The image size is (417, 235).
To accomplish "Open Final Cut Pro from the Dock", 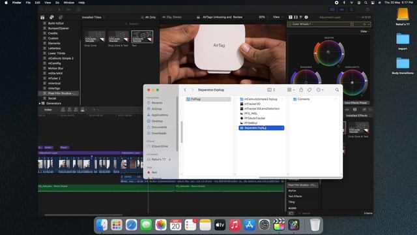I will [279, 225].
